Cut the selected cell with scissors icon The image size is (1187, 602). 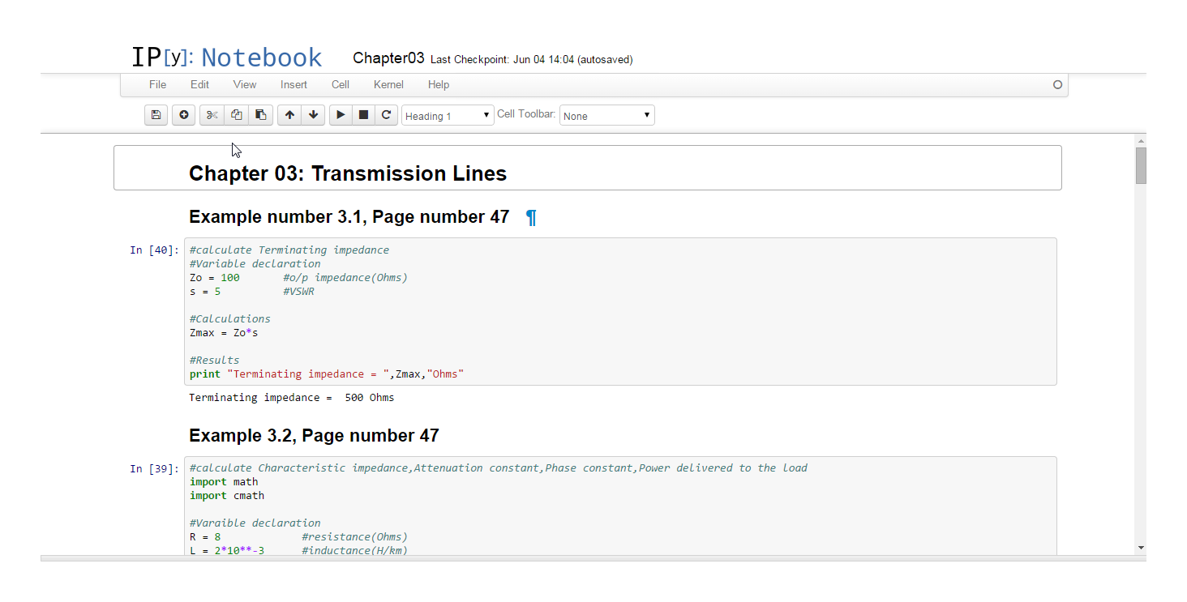pyautogui.click(x=212, y=115)
